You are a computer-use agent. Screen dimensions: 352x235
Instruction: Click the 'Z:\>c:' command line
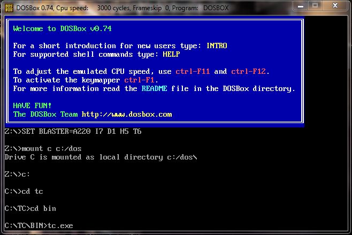[17, 174]
